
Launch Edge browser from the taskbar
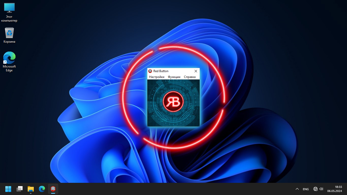coord(42,189)
